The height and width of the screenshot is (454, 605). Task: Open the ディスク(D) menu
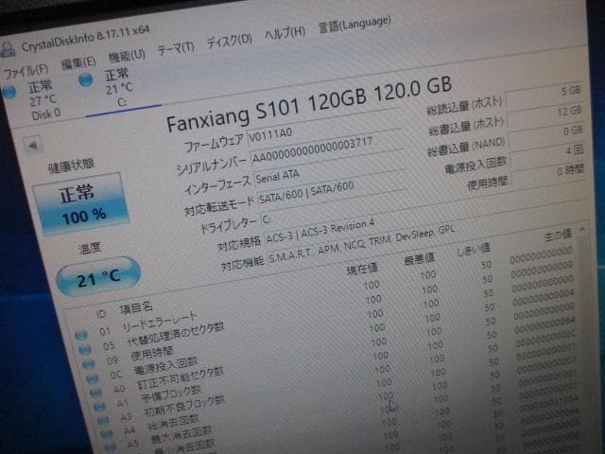pos(229,41)
